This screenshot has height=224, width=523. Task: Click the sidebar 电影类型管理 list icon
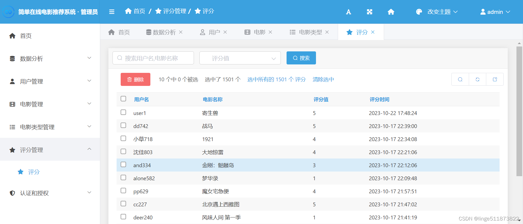pyautogui.click(x=12, y=127)
